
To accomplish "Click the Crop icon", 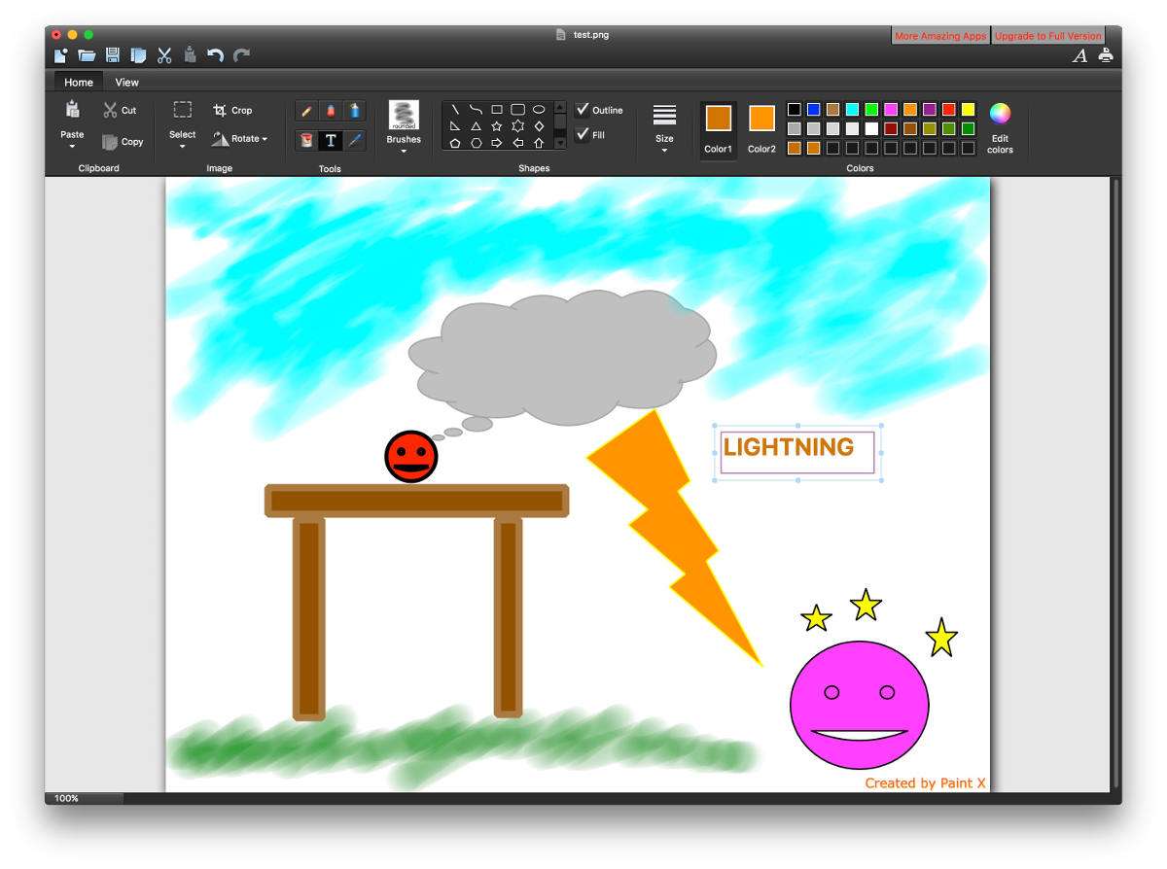I will pos(220,111).
